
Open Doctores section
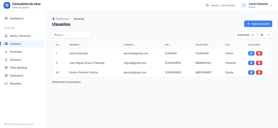[x=23, y=60]
